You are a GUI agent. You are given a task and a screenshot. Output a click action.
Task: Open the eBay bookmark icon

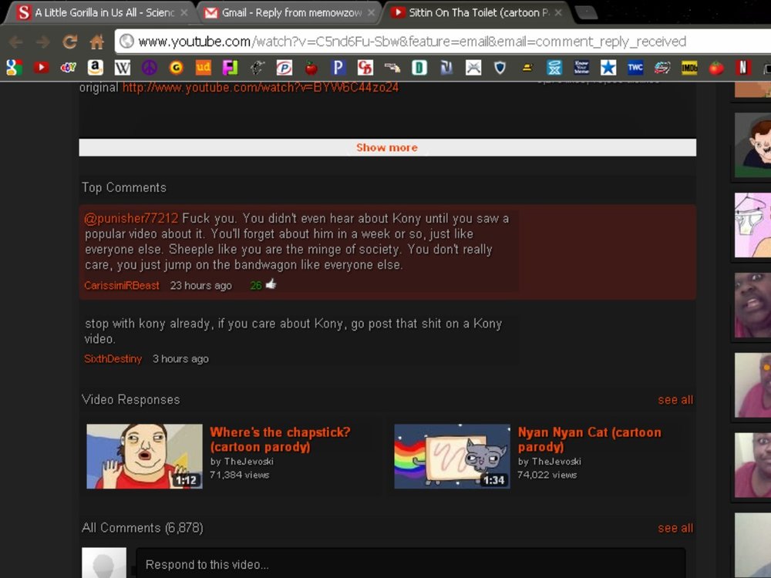pyautogui.click(x=69, y=67)
